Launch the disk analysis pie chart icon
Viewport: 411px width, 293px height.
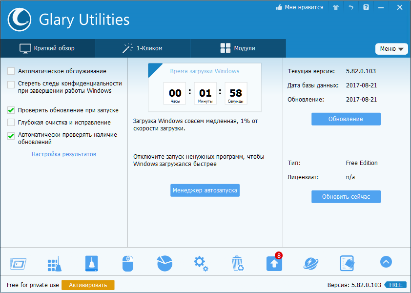[x=164, y=264]
